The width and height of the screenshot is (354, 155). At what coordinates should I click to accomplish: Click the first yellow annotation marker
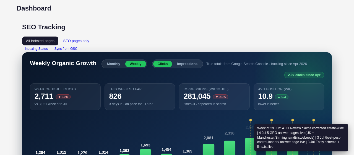[x=251, y=120]
